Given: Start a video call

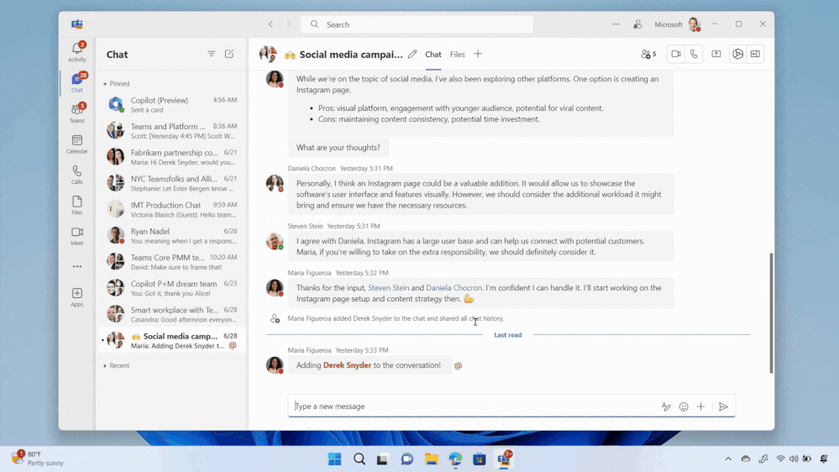Looking at the screenshot, I should point(676,54).
